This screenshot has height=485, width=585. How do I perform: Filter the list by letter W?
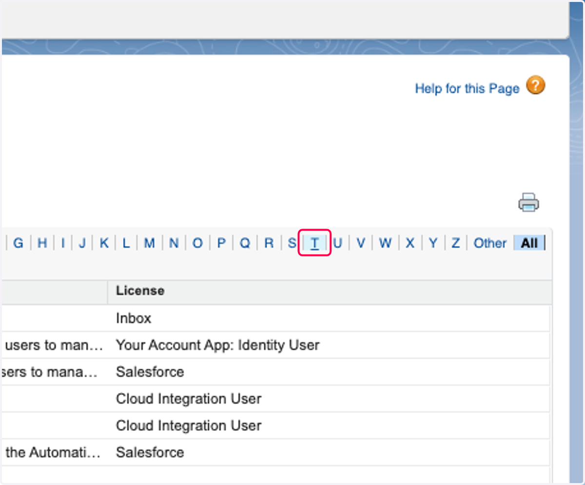[x=385, y=243]
